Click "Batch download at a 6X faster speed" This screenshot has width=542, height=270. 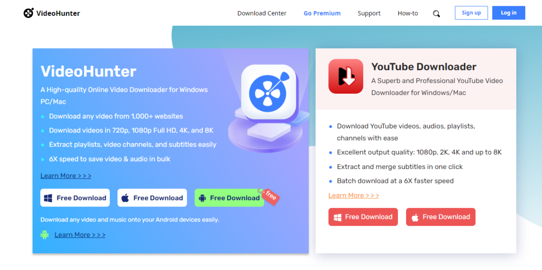pos(395,181)
